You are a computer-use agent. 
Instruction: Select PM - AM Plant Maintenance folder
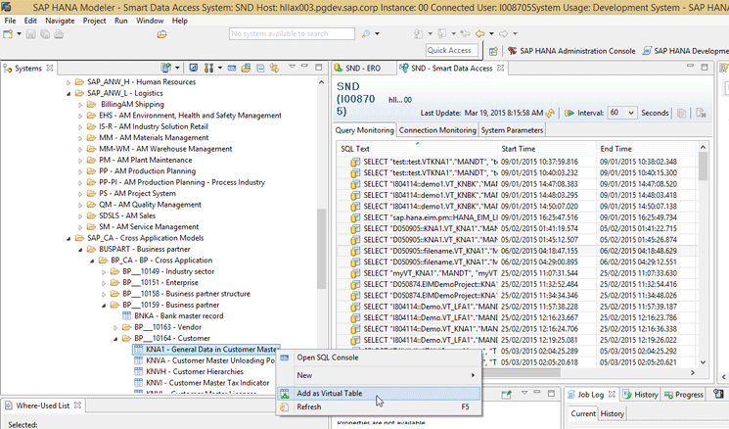click(145, 160)
